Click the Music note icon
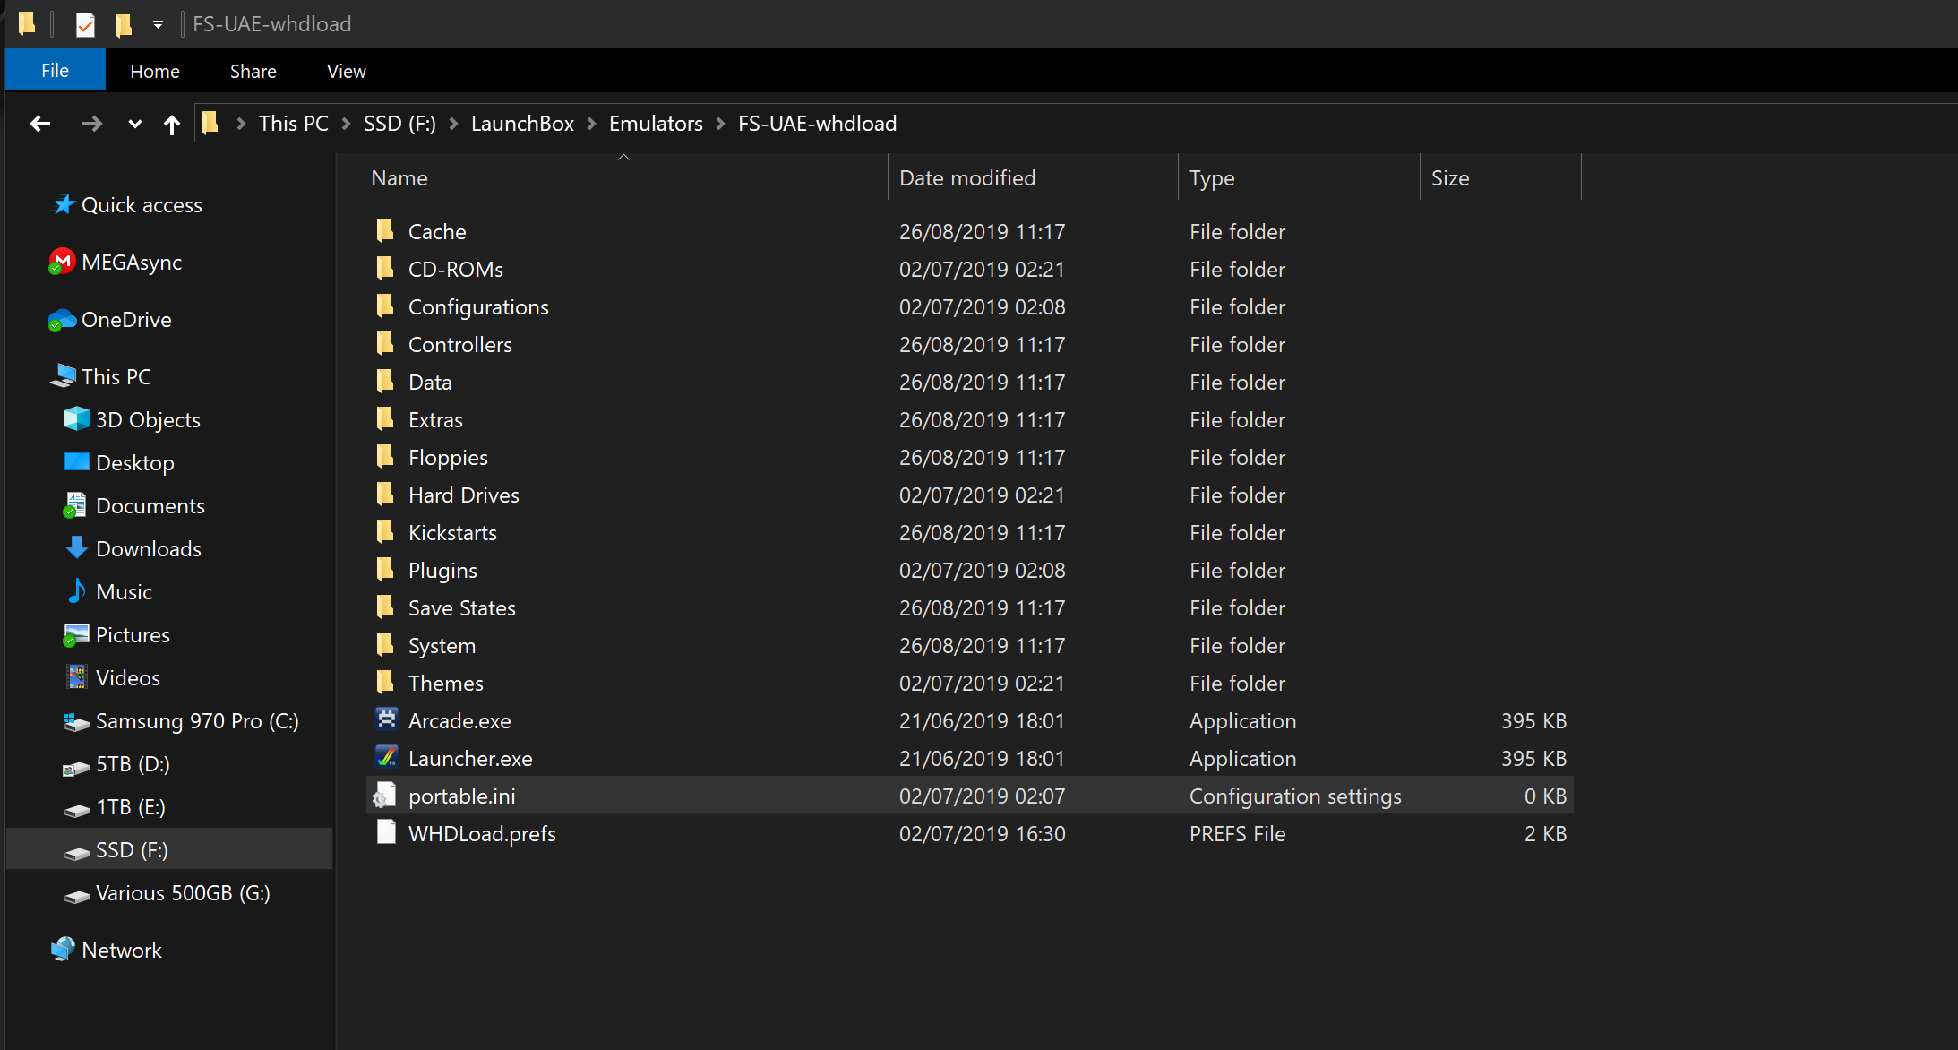 77,591
